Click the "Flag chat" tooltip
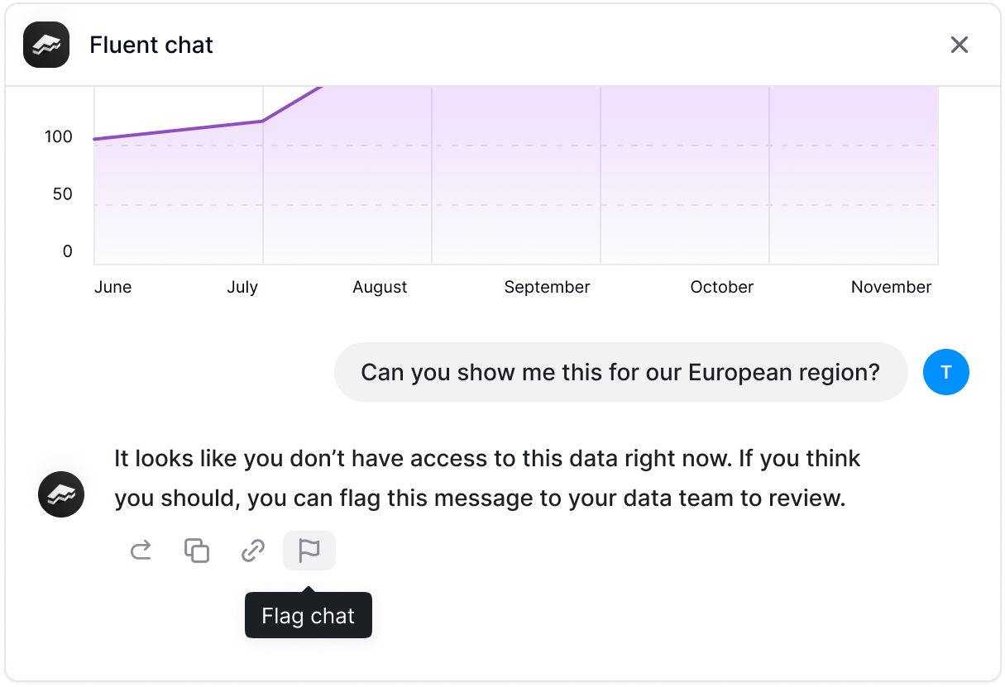Viewport: 1005px width, 687px height. tap(308, 616)
